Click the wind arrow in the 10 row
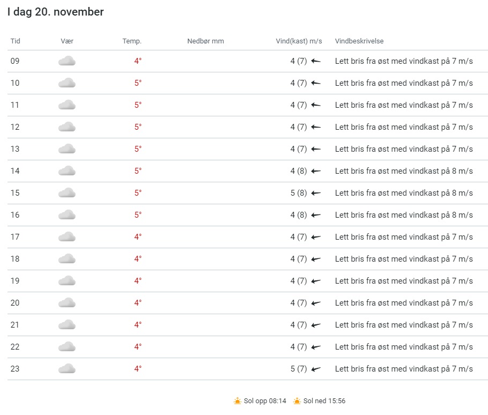The image size is (488, 415). pos(316,83)
